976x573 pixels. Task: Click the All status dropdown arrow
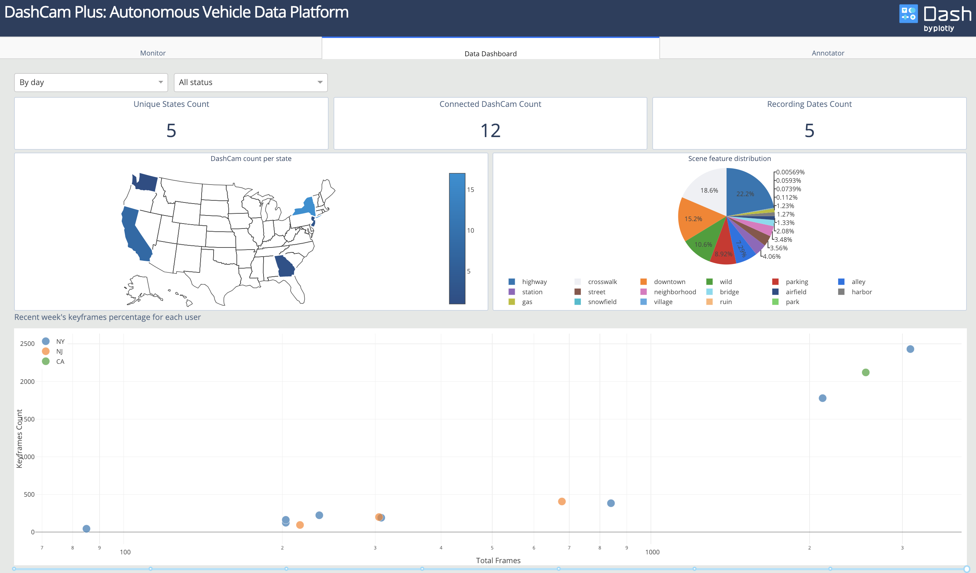(x=320, y=82)
